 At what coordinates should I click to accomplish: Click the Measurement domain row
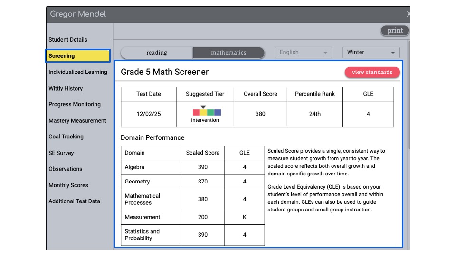point(193,217)
